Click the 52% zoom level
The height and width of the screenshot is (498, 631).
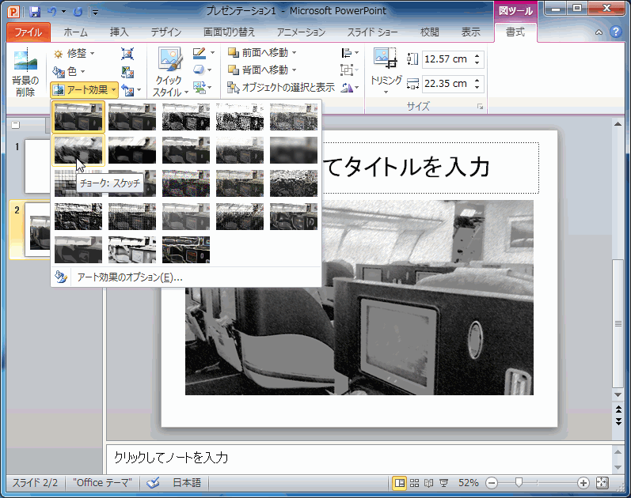[469, 483]
